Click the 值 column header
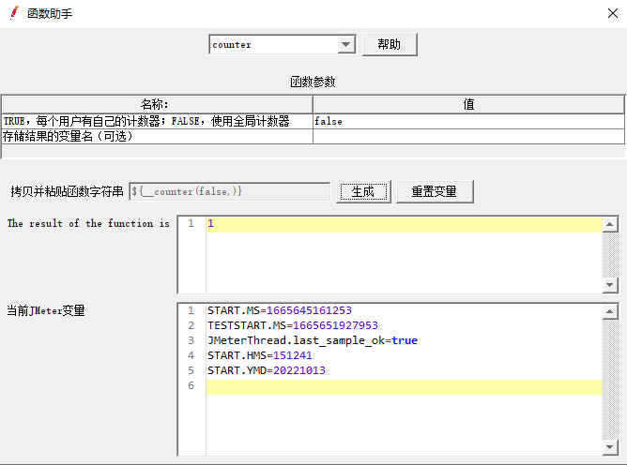The image size is (627, 465). [x=468, y=104]
